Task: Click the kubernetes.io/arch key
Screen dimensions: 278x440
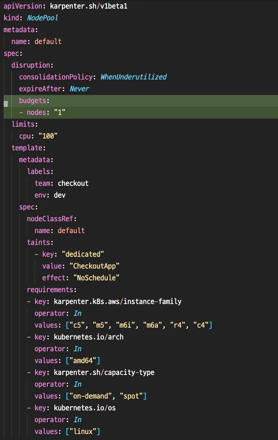Action: pyautogui.click(x=88, y=337)
